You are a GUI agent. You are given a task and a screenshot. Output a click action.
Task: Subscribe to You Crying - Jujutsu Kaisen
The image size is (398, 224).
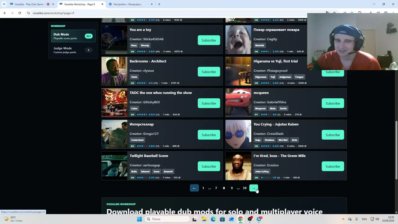coord(333,135)
